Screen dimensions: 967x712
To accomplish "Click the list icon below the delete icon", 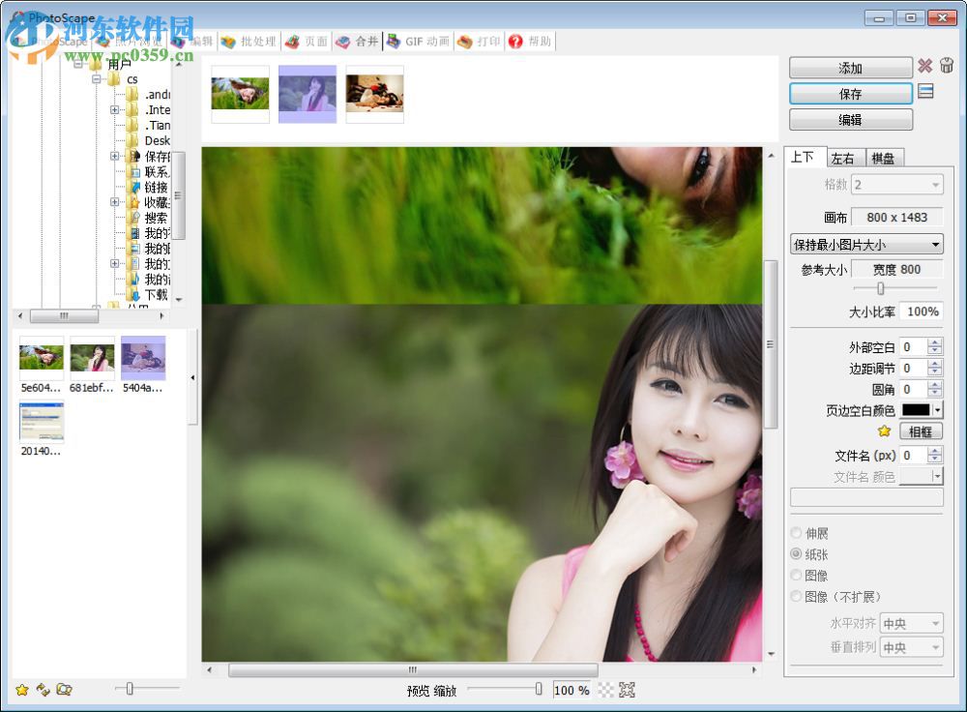I will coord(926,91).
